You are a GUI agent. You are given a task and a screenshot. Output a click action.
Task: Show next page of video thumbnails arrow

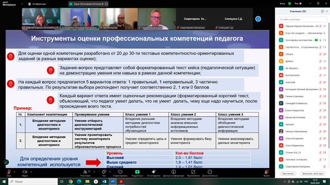(x=258, y=19)
